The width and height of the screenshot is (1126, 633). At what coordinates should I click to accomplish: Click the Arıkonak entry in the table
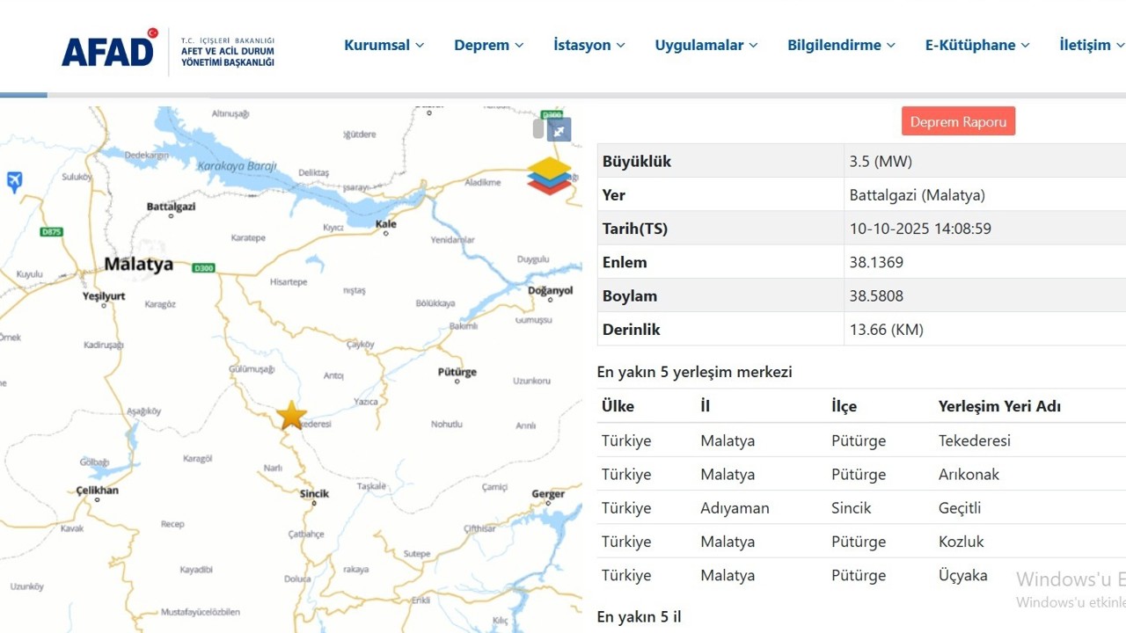969,474
